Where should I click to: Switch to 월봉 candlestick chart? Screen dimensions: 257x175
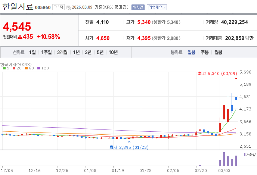(218, 52)
